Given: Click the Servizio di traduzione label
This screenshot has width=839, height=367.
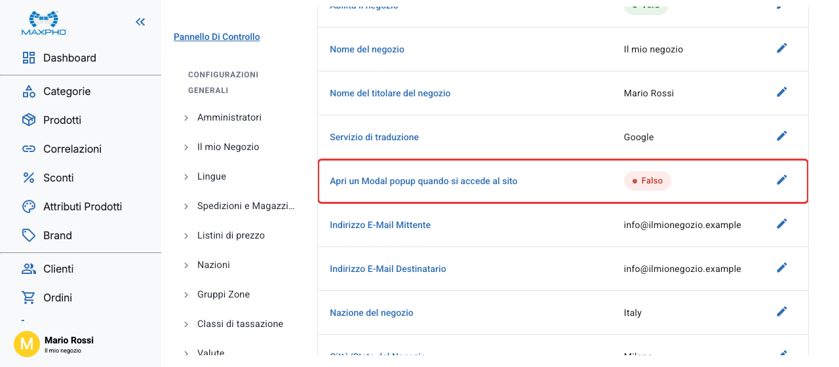Looking at the screenshot, I should click(374, 137).
